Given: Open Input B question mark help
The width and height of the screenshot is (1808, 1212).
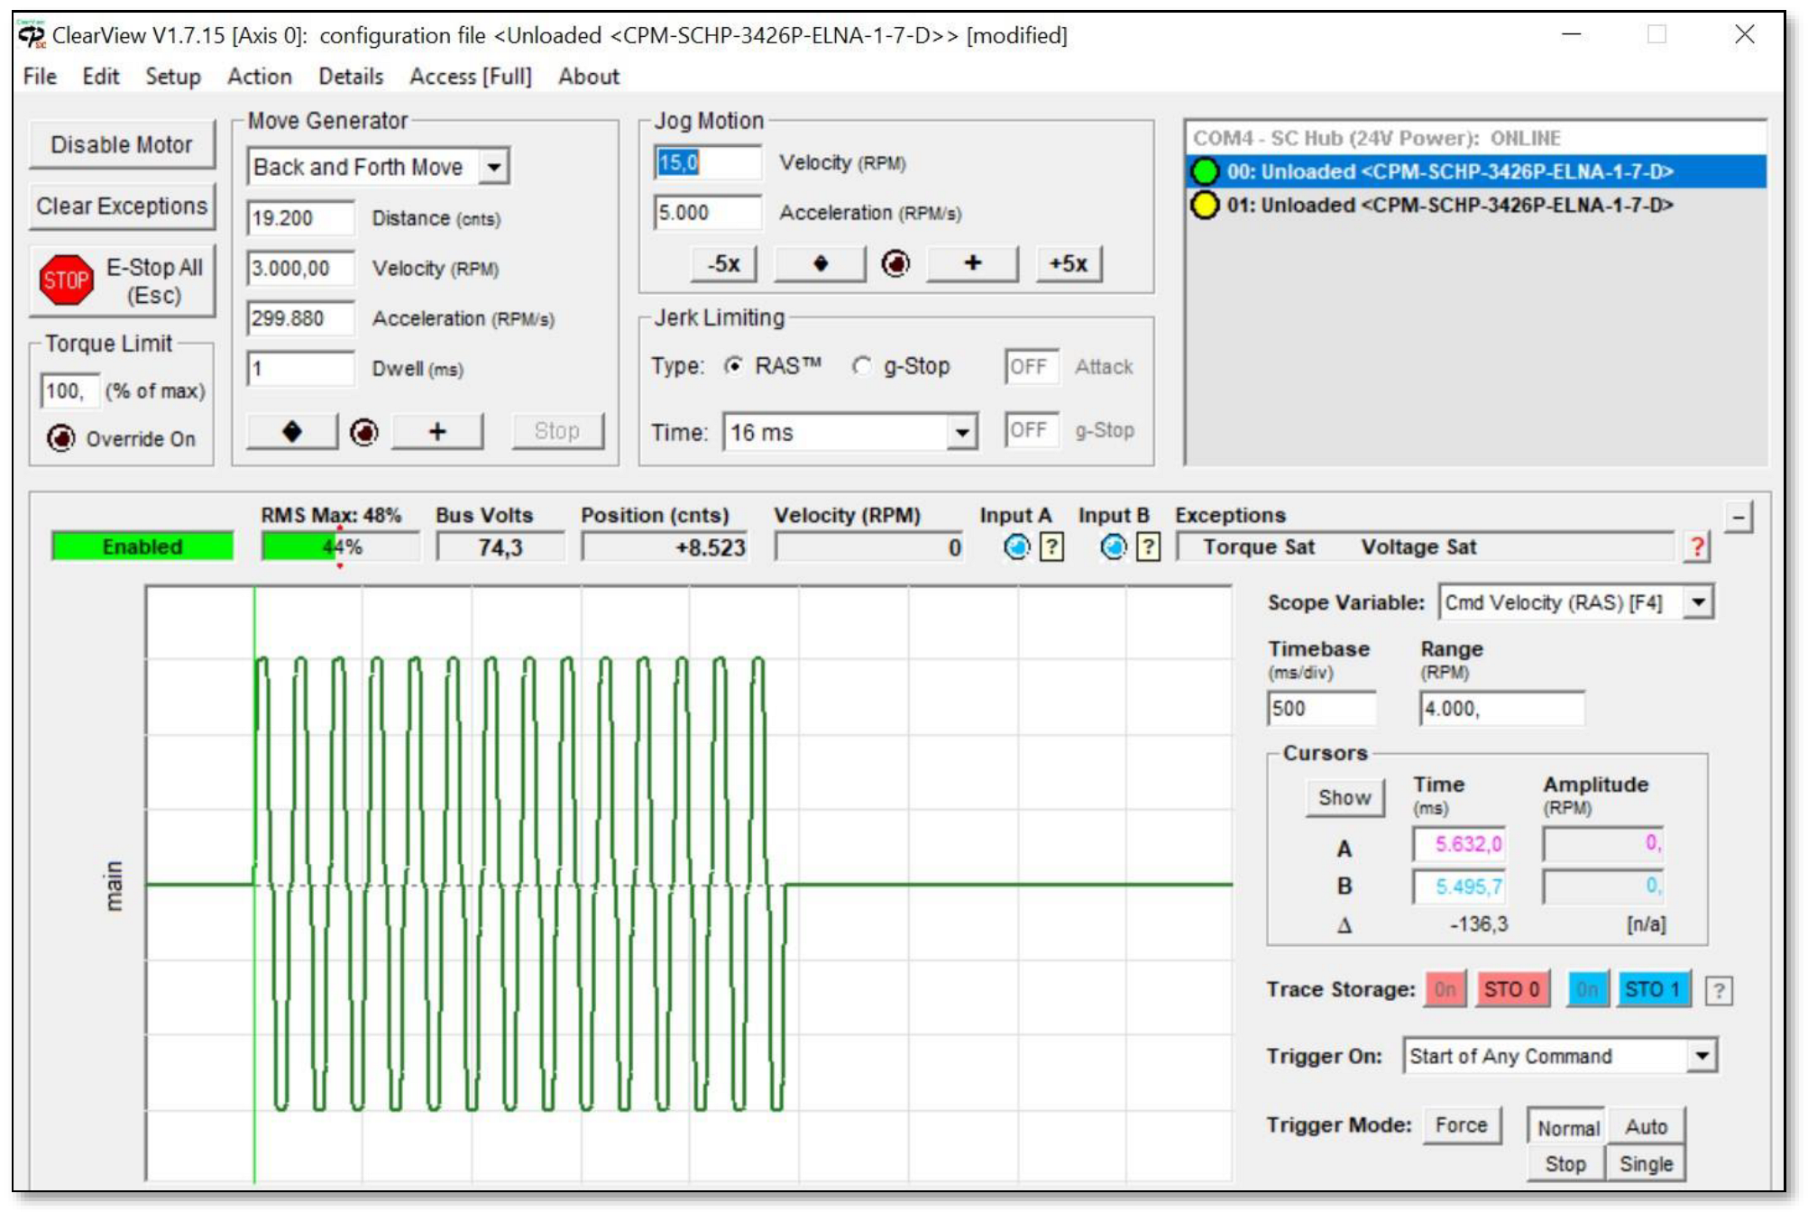Looking at the screenshot, I should pyautogui.click(x=1148, y=546).
